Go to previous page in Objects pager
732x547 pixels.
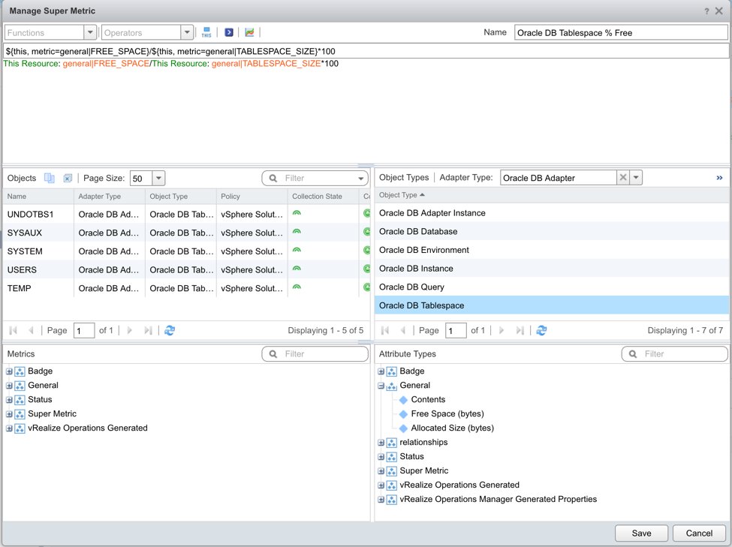31,330
